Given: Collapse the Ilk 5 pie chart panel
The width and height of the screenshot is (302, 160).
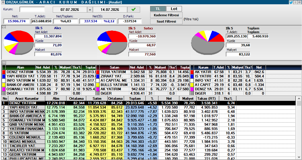Looking at the screenshot, I should [3, 27].
